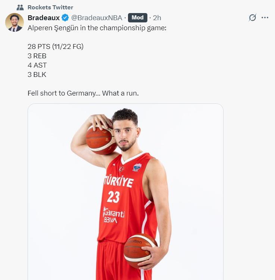
Task: Click the Rockets Twitter community icon
Action: pos(20,7)
